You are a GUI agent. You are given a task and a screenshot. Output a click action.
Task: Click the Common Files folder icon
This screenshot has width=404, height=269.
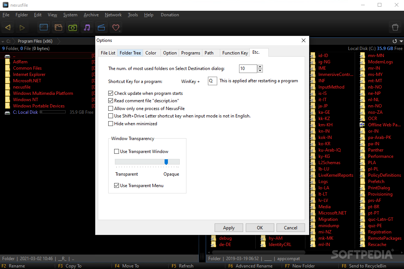pos(7,68)
